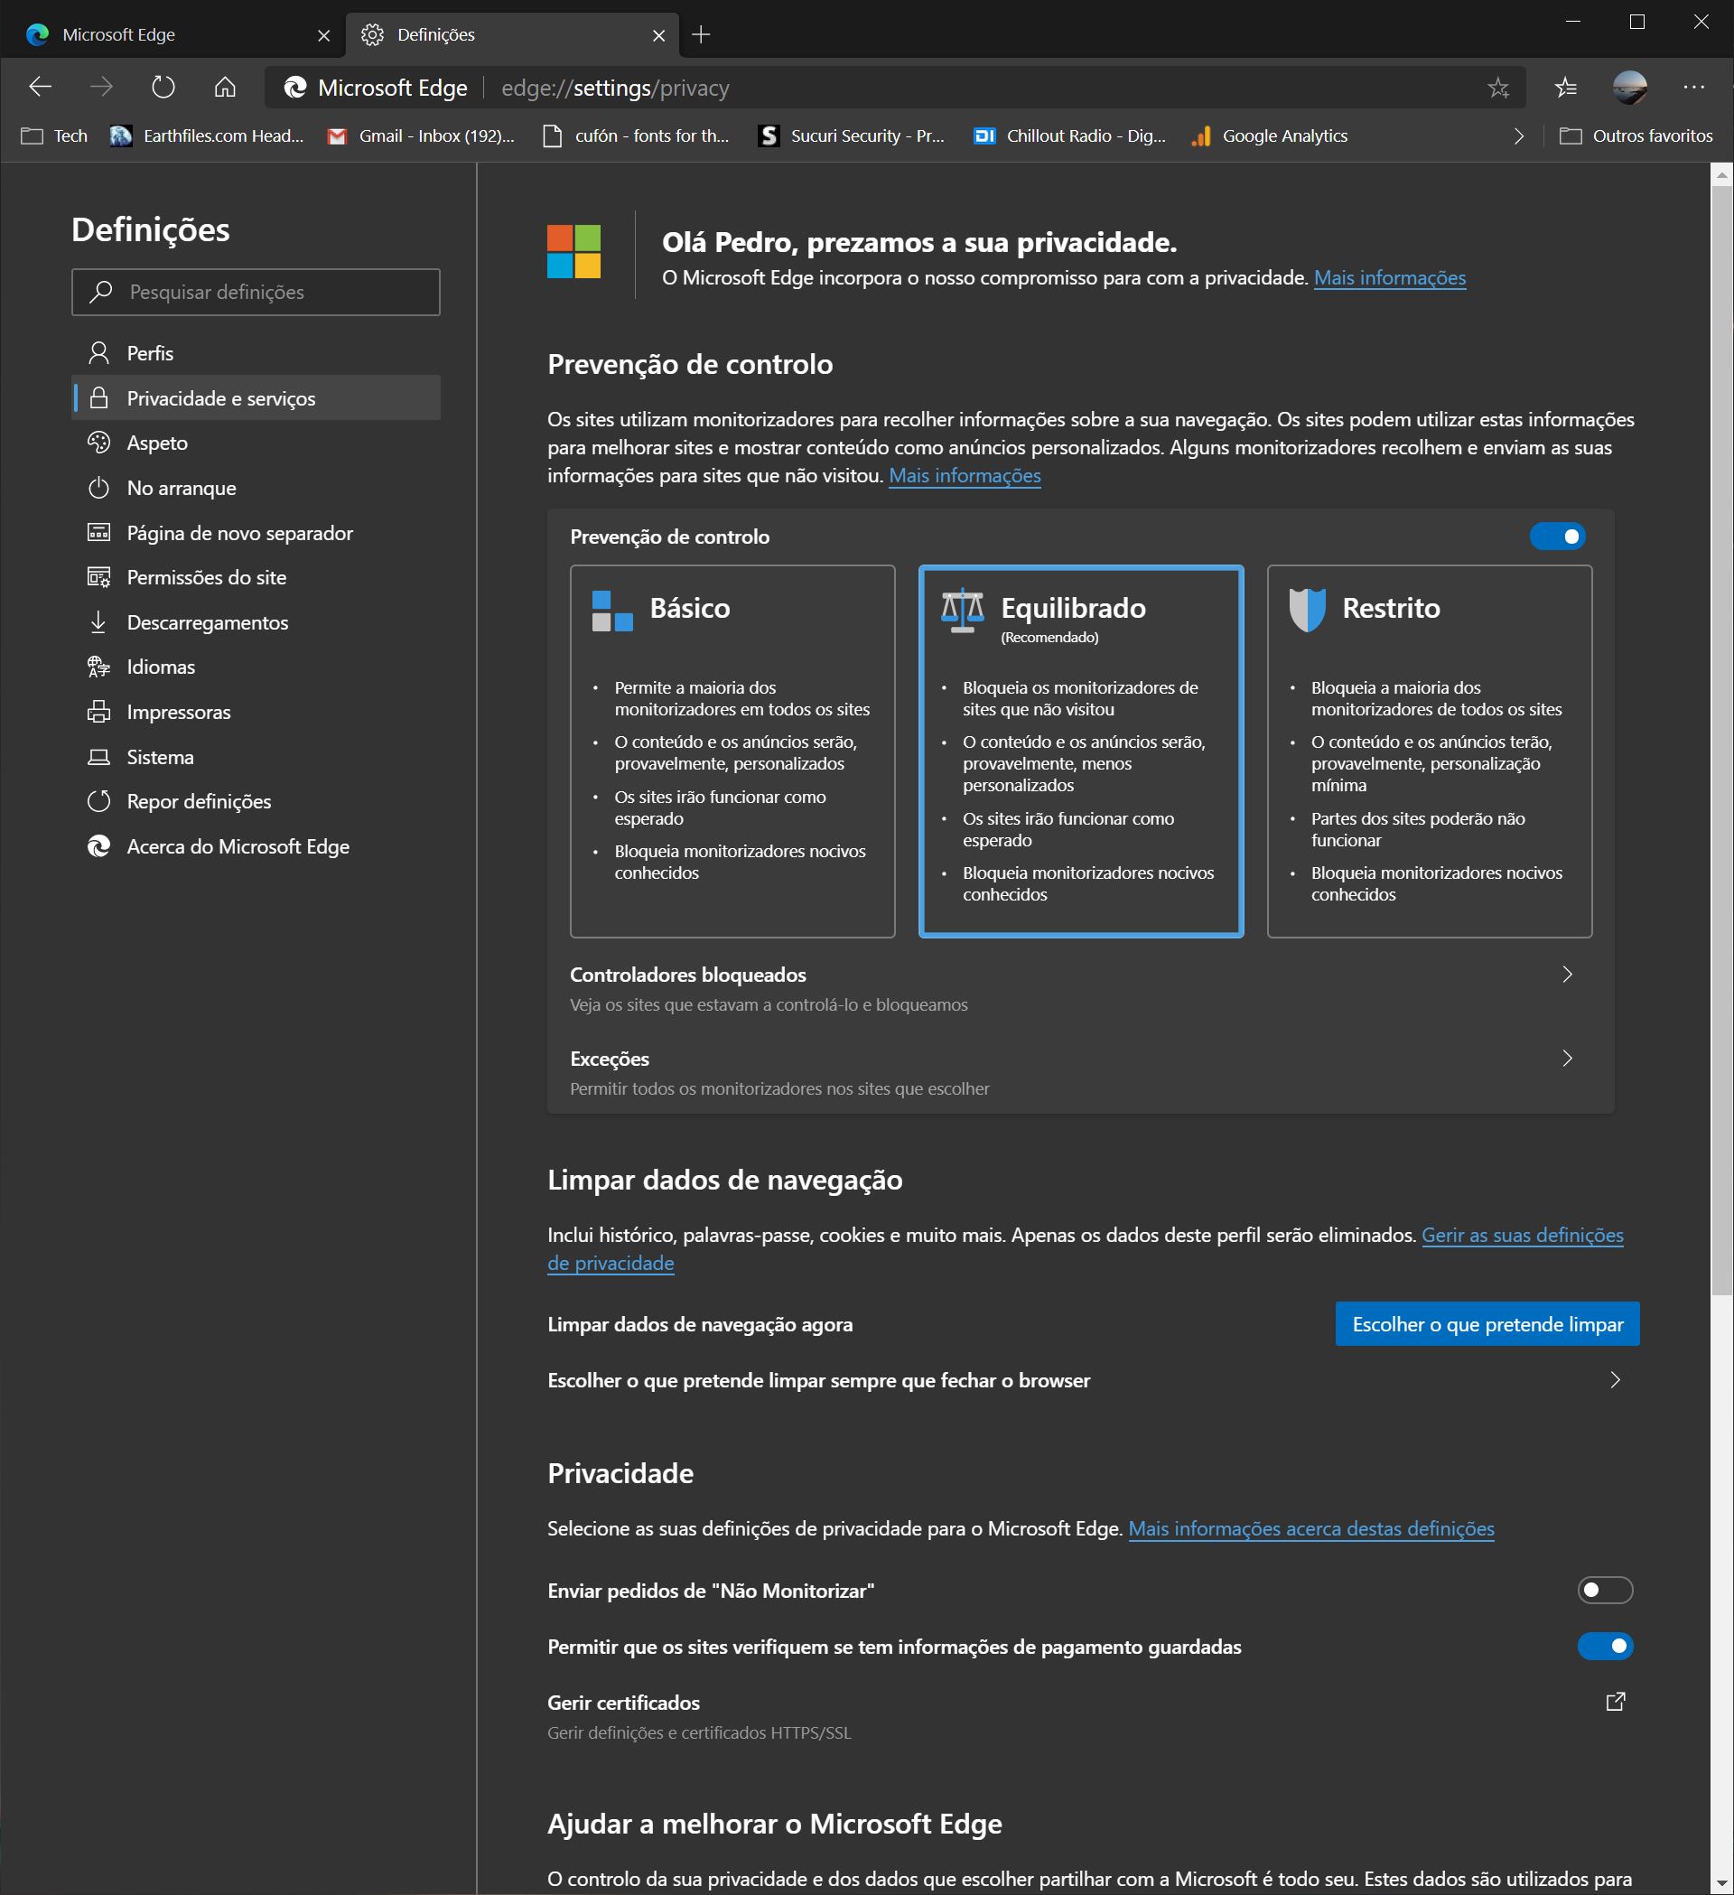The image size is (1734, 1895).
Task: Click the vertical scrollbar thumb
Action: pos(1721,741)
